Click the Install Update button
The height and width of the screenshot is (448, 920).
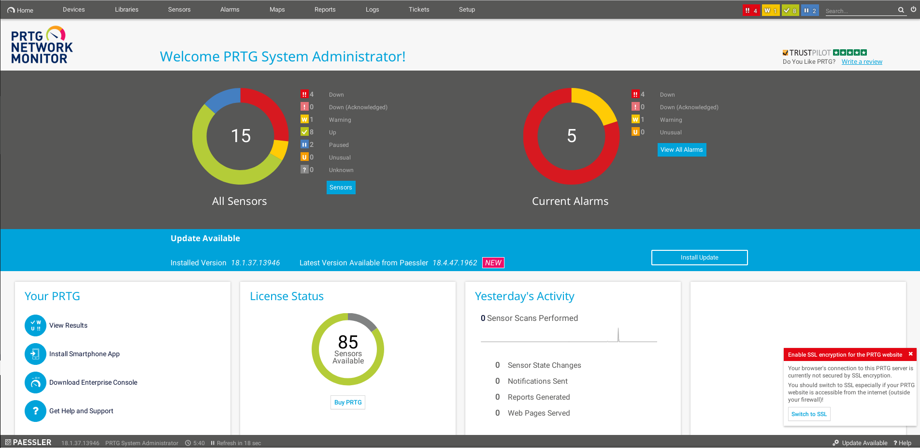(699, 258)
